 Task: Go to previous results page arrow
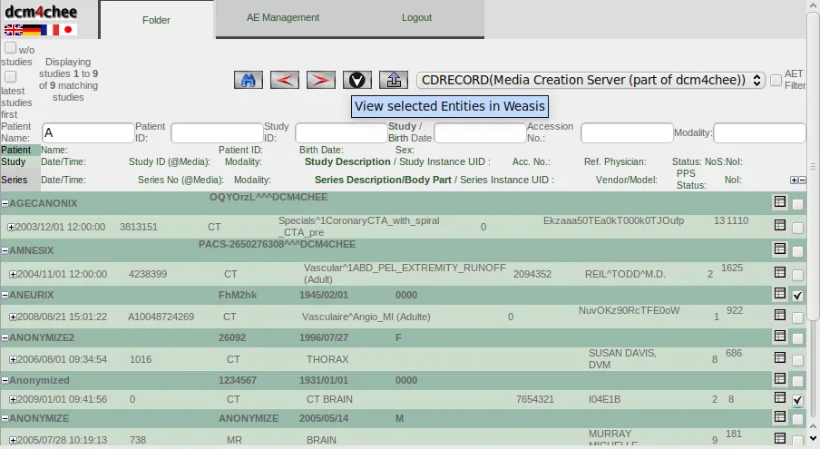[285, 80]
